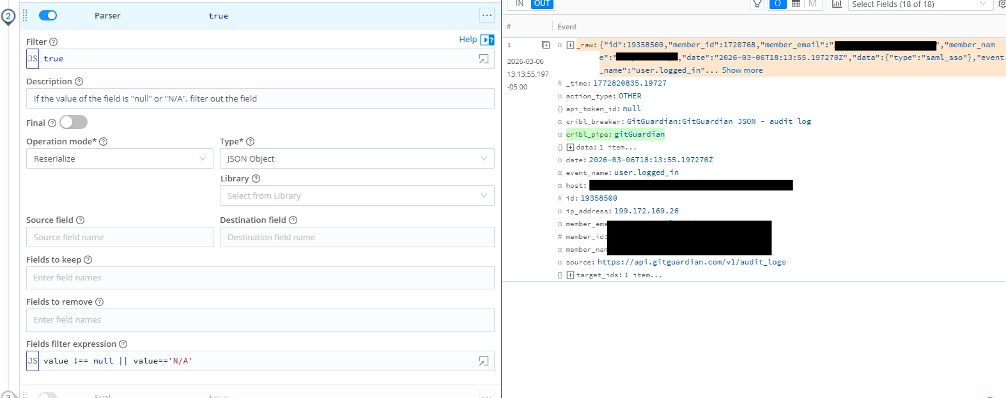Click the Filter help question mark
The height and width of the screenshot is (398, 1006).
54,42
